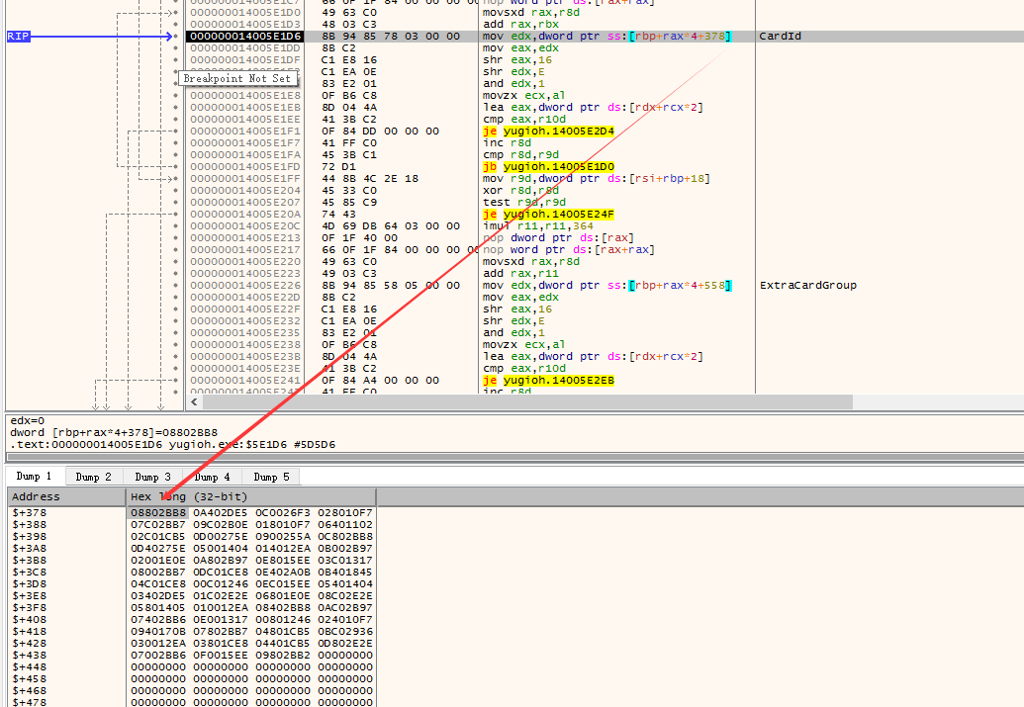The width and height of the screenshot is (1024, 707).
Task: Click the jump target je yugioh.14005E2D4
Action: pos(548,132)
